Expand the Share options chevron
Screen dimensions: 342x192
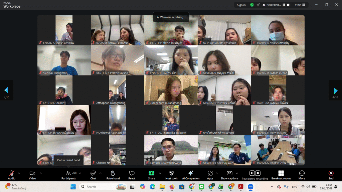[x=160, y=173]
